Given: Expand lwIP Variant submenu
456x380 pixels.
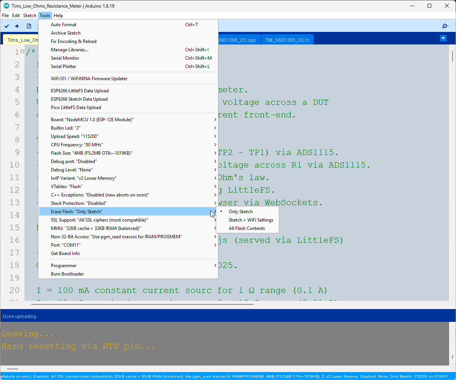Looking at the screenshot, I should point(128,178).
